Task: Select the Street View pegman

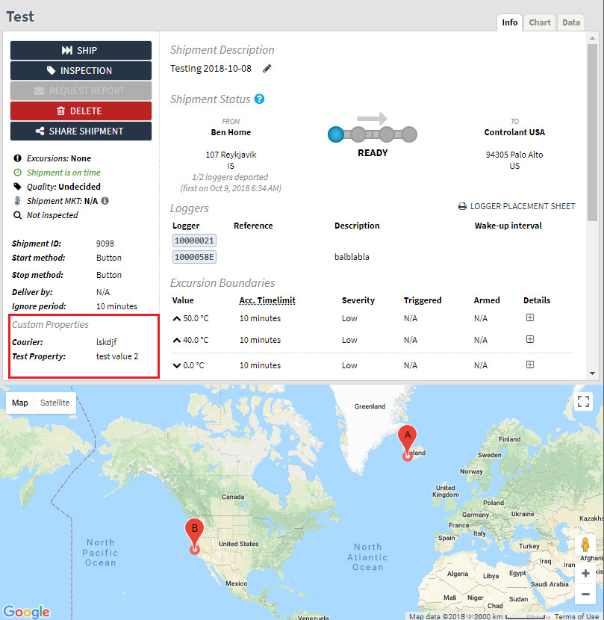Action: click(585, 545)
